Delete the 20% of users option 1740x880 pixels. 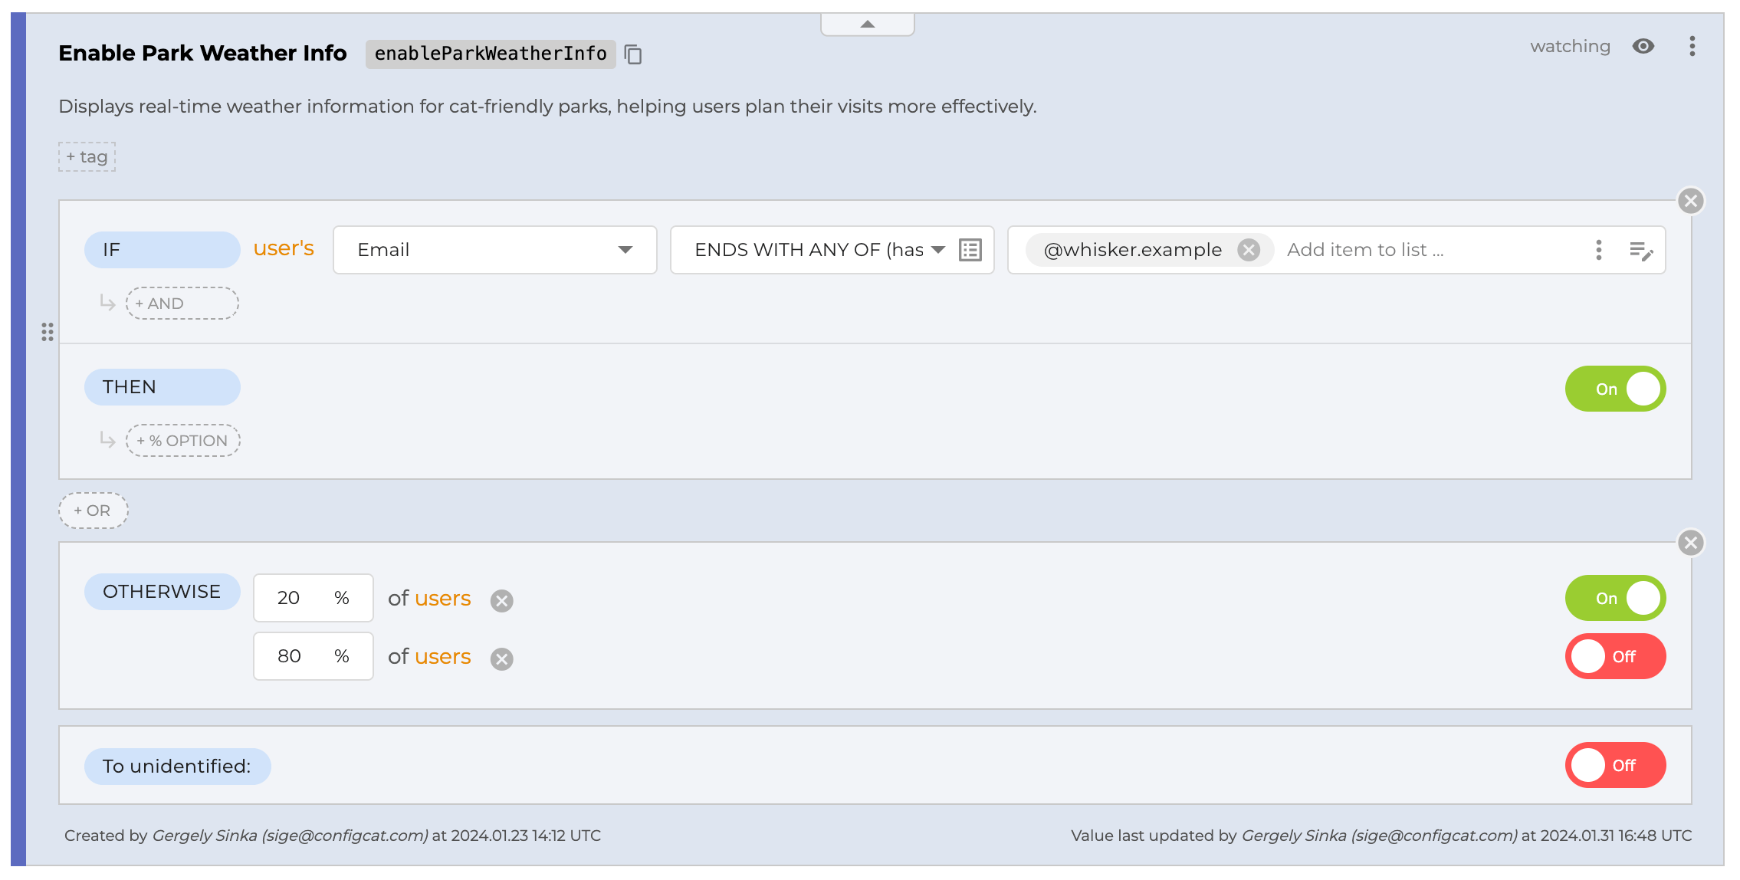pos(502,600)
